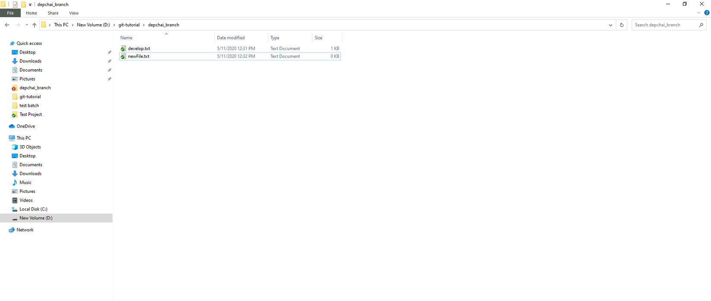
Task: Click the forward navigation arrow
Action: 18,25
